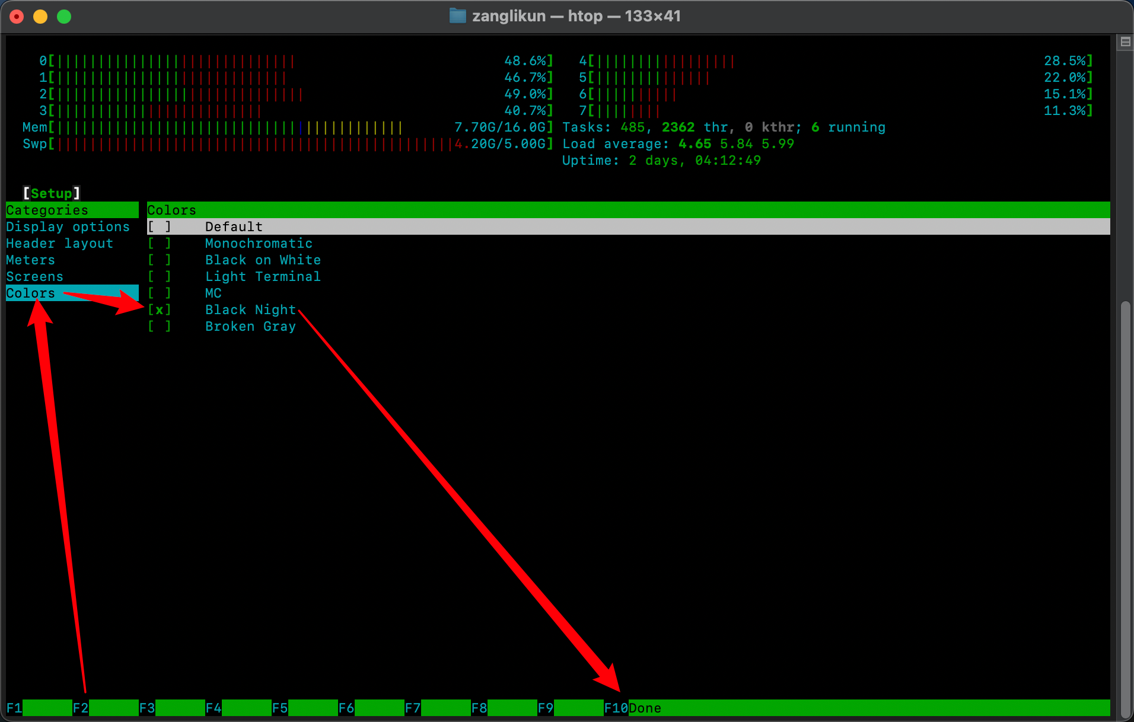Select the Display options category
The height and width of the screenshot is (722, 1134).
[68, 227]
